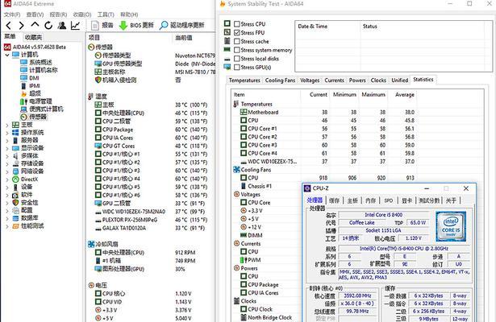Go back with the left arrow toolbar icon
This screenshot has width=496, height=322.
9,26
